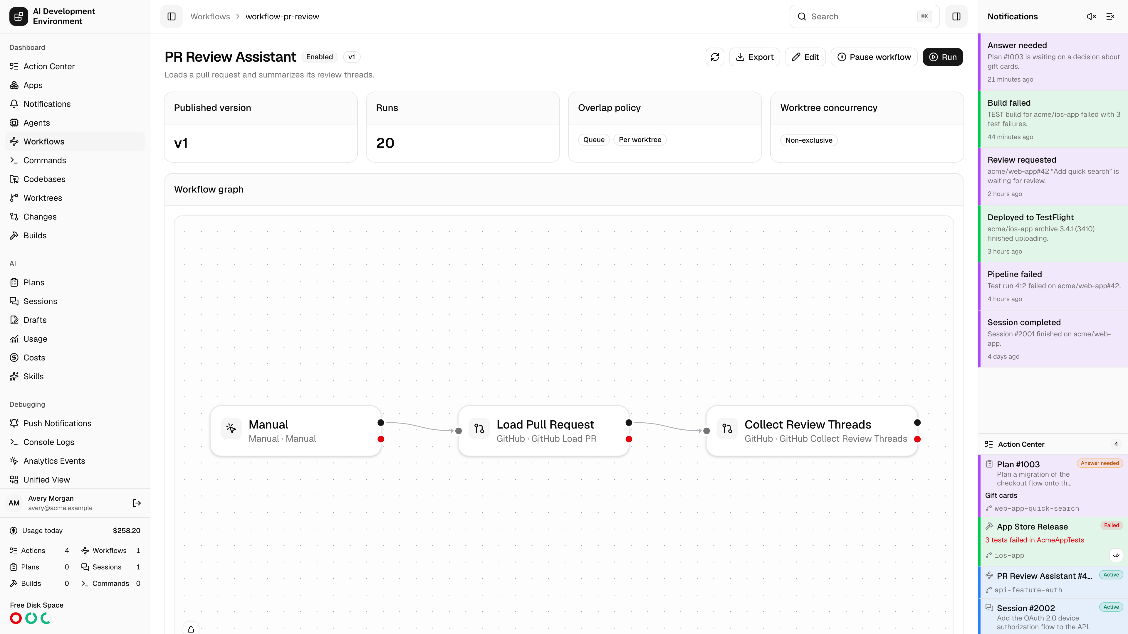The image size is (1128, 634).
Task: Open App Store Release failed card
Action: point(1053,541)
